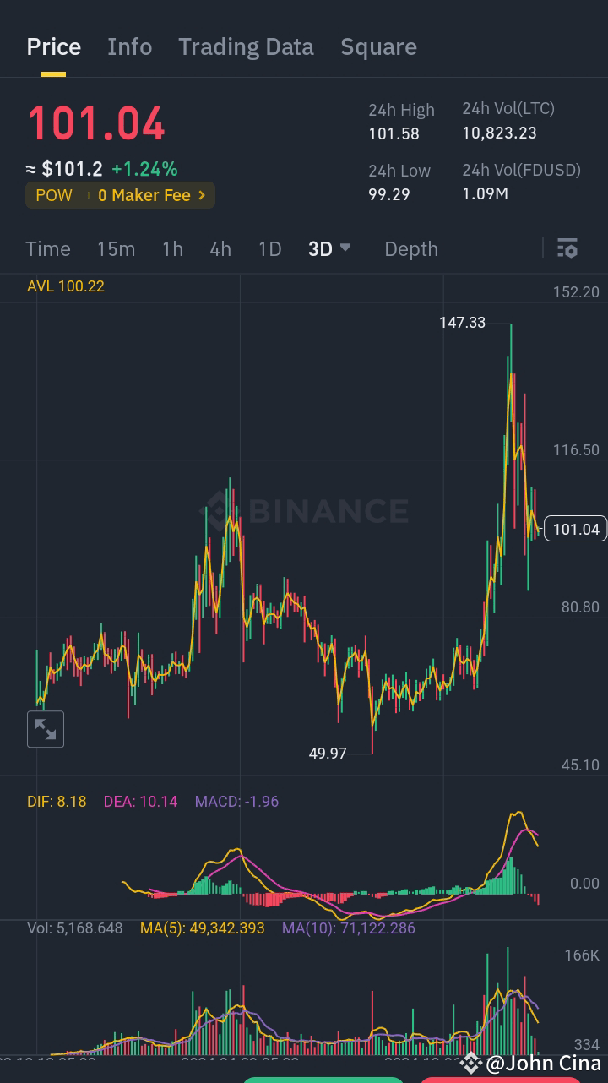The height and width of the screenshot is (1083, 608).
Task: Tap the Binance Square logo beside @John Cina
Action: (x=471, y=1063)
